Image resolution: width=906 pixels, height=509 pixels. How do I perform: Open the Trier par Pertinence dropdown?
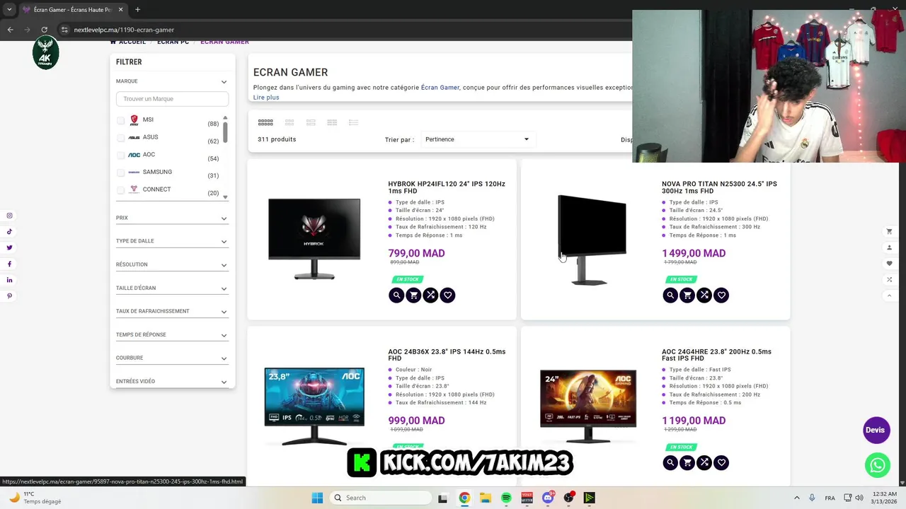click(478, 139)
